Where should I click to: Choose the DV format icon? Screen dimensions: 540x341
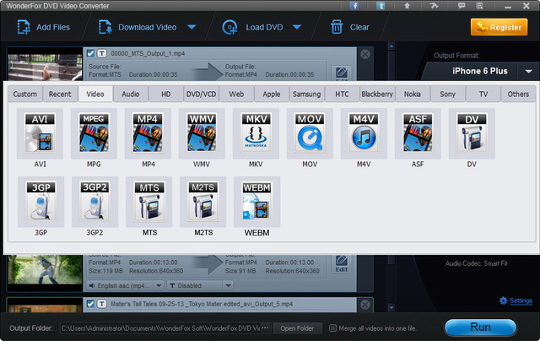click(472, 133)
